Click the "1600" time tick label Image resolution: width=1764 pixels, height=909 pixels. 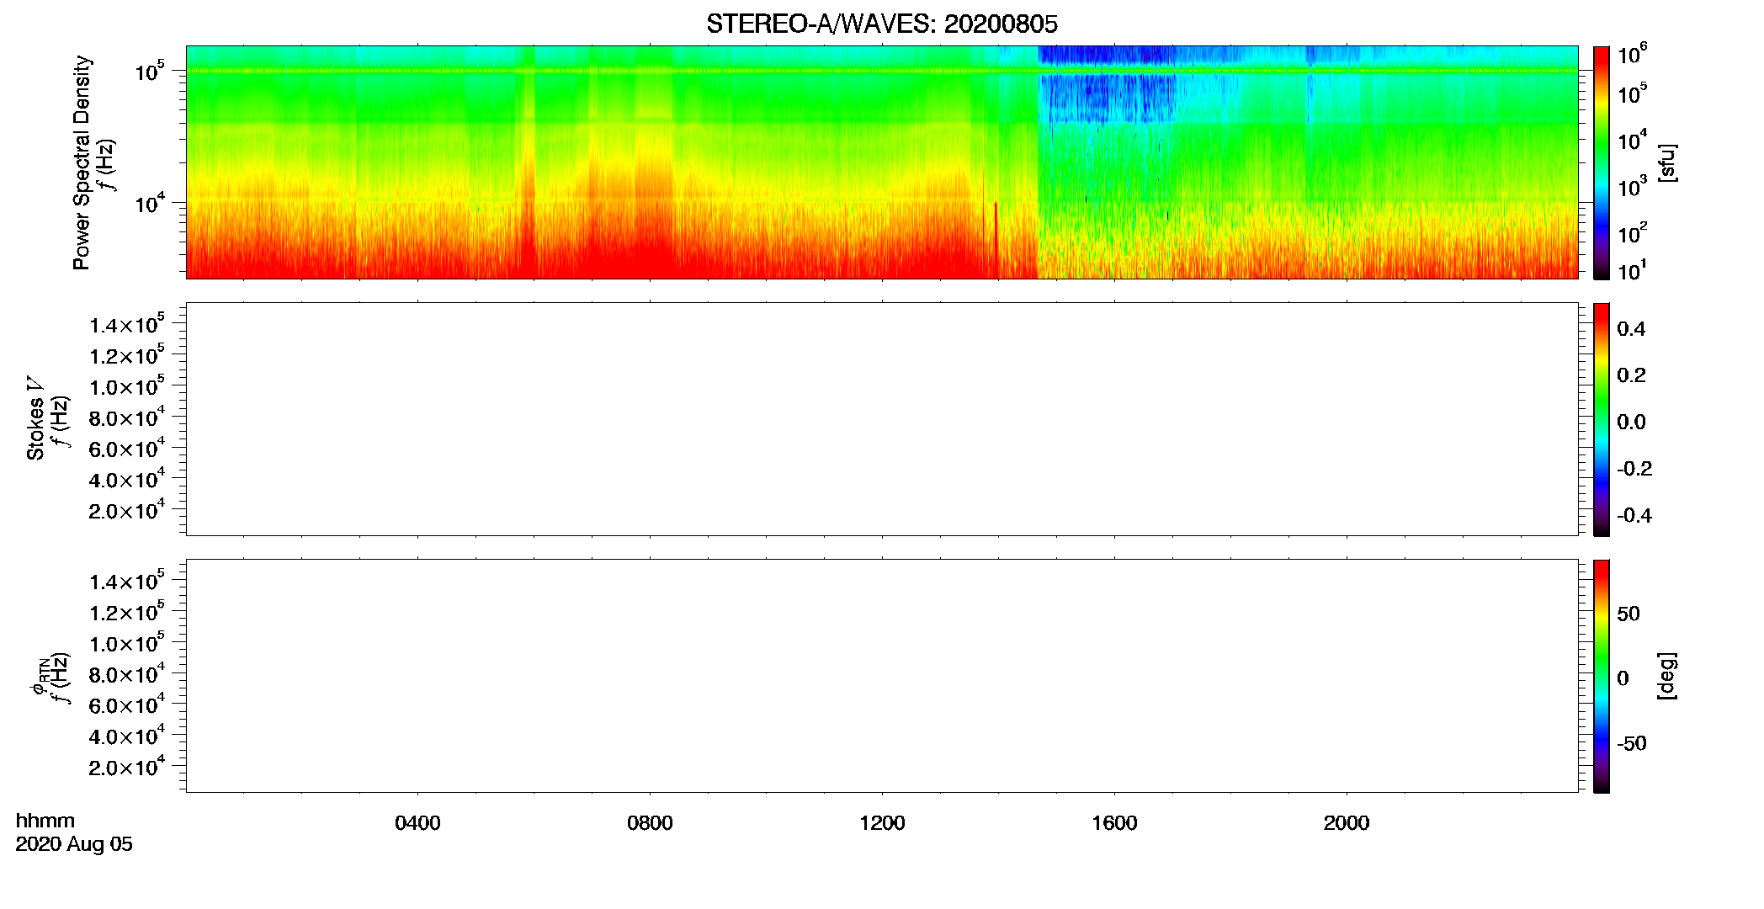pos(1114,823)
